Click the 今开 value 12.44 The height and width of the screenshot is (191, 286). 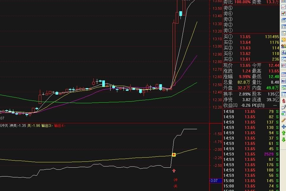pyautogui.click(x=274, y=65)
